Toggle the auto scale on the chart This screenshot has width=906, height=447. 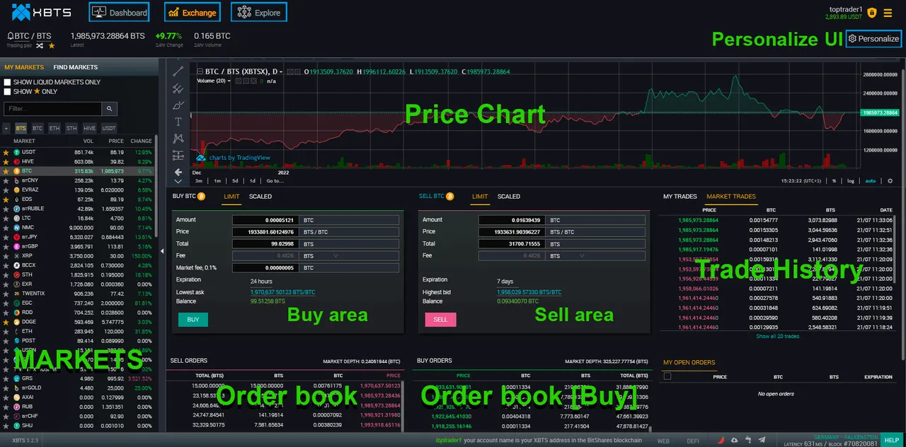tap(870, 181)
